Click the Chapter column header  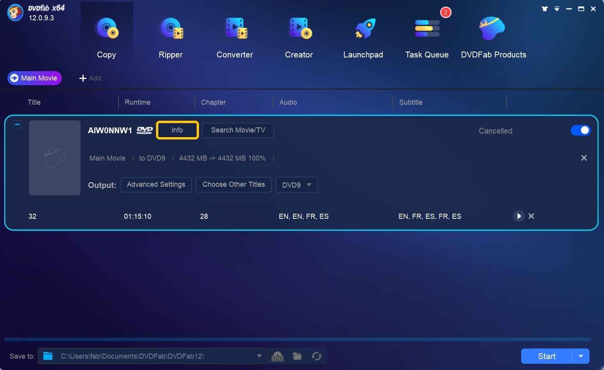point(213,102)
